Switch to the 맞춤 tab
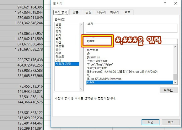Viewport: 182px width, 130px height. pyautogui.click(x=76, y=12)
